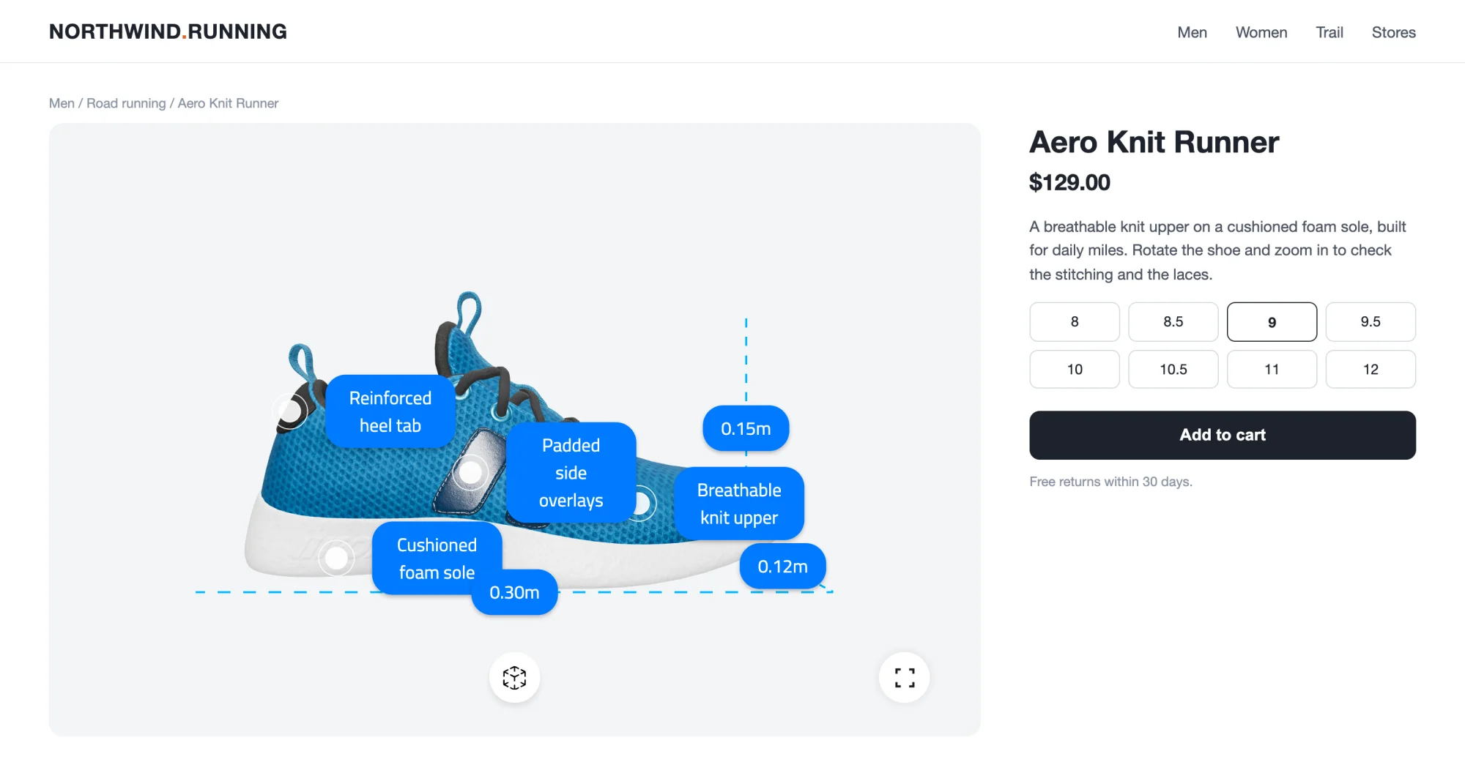Choose shoe size 8

[x=1075, y=321]
